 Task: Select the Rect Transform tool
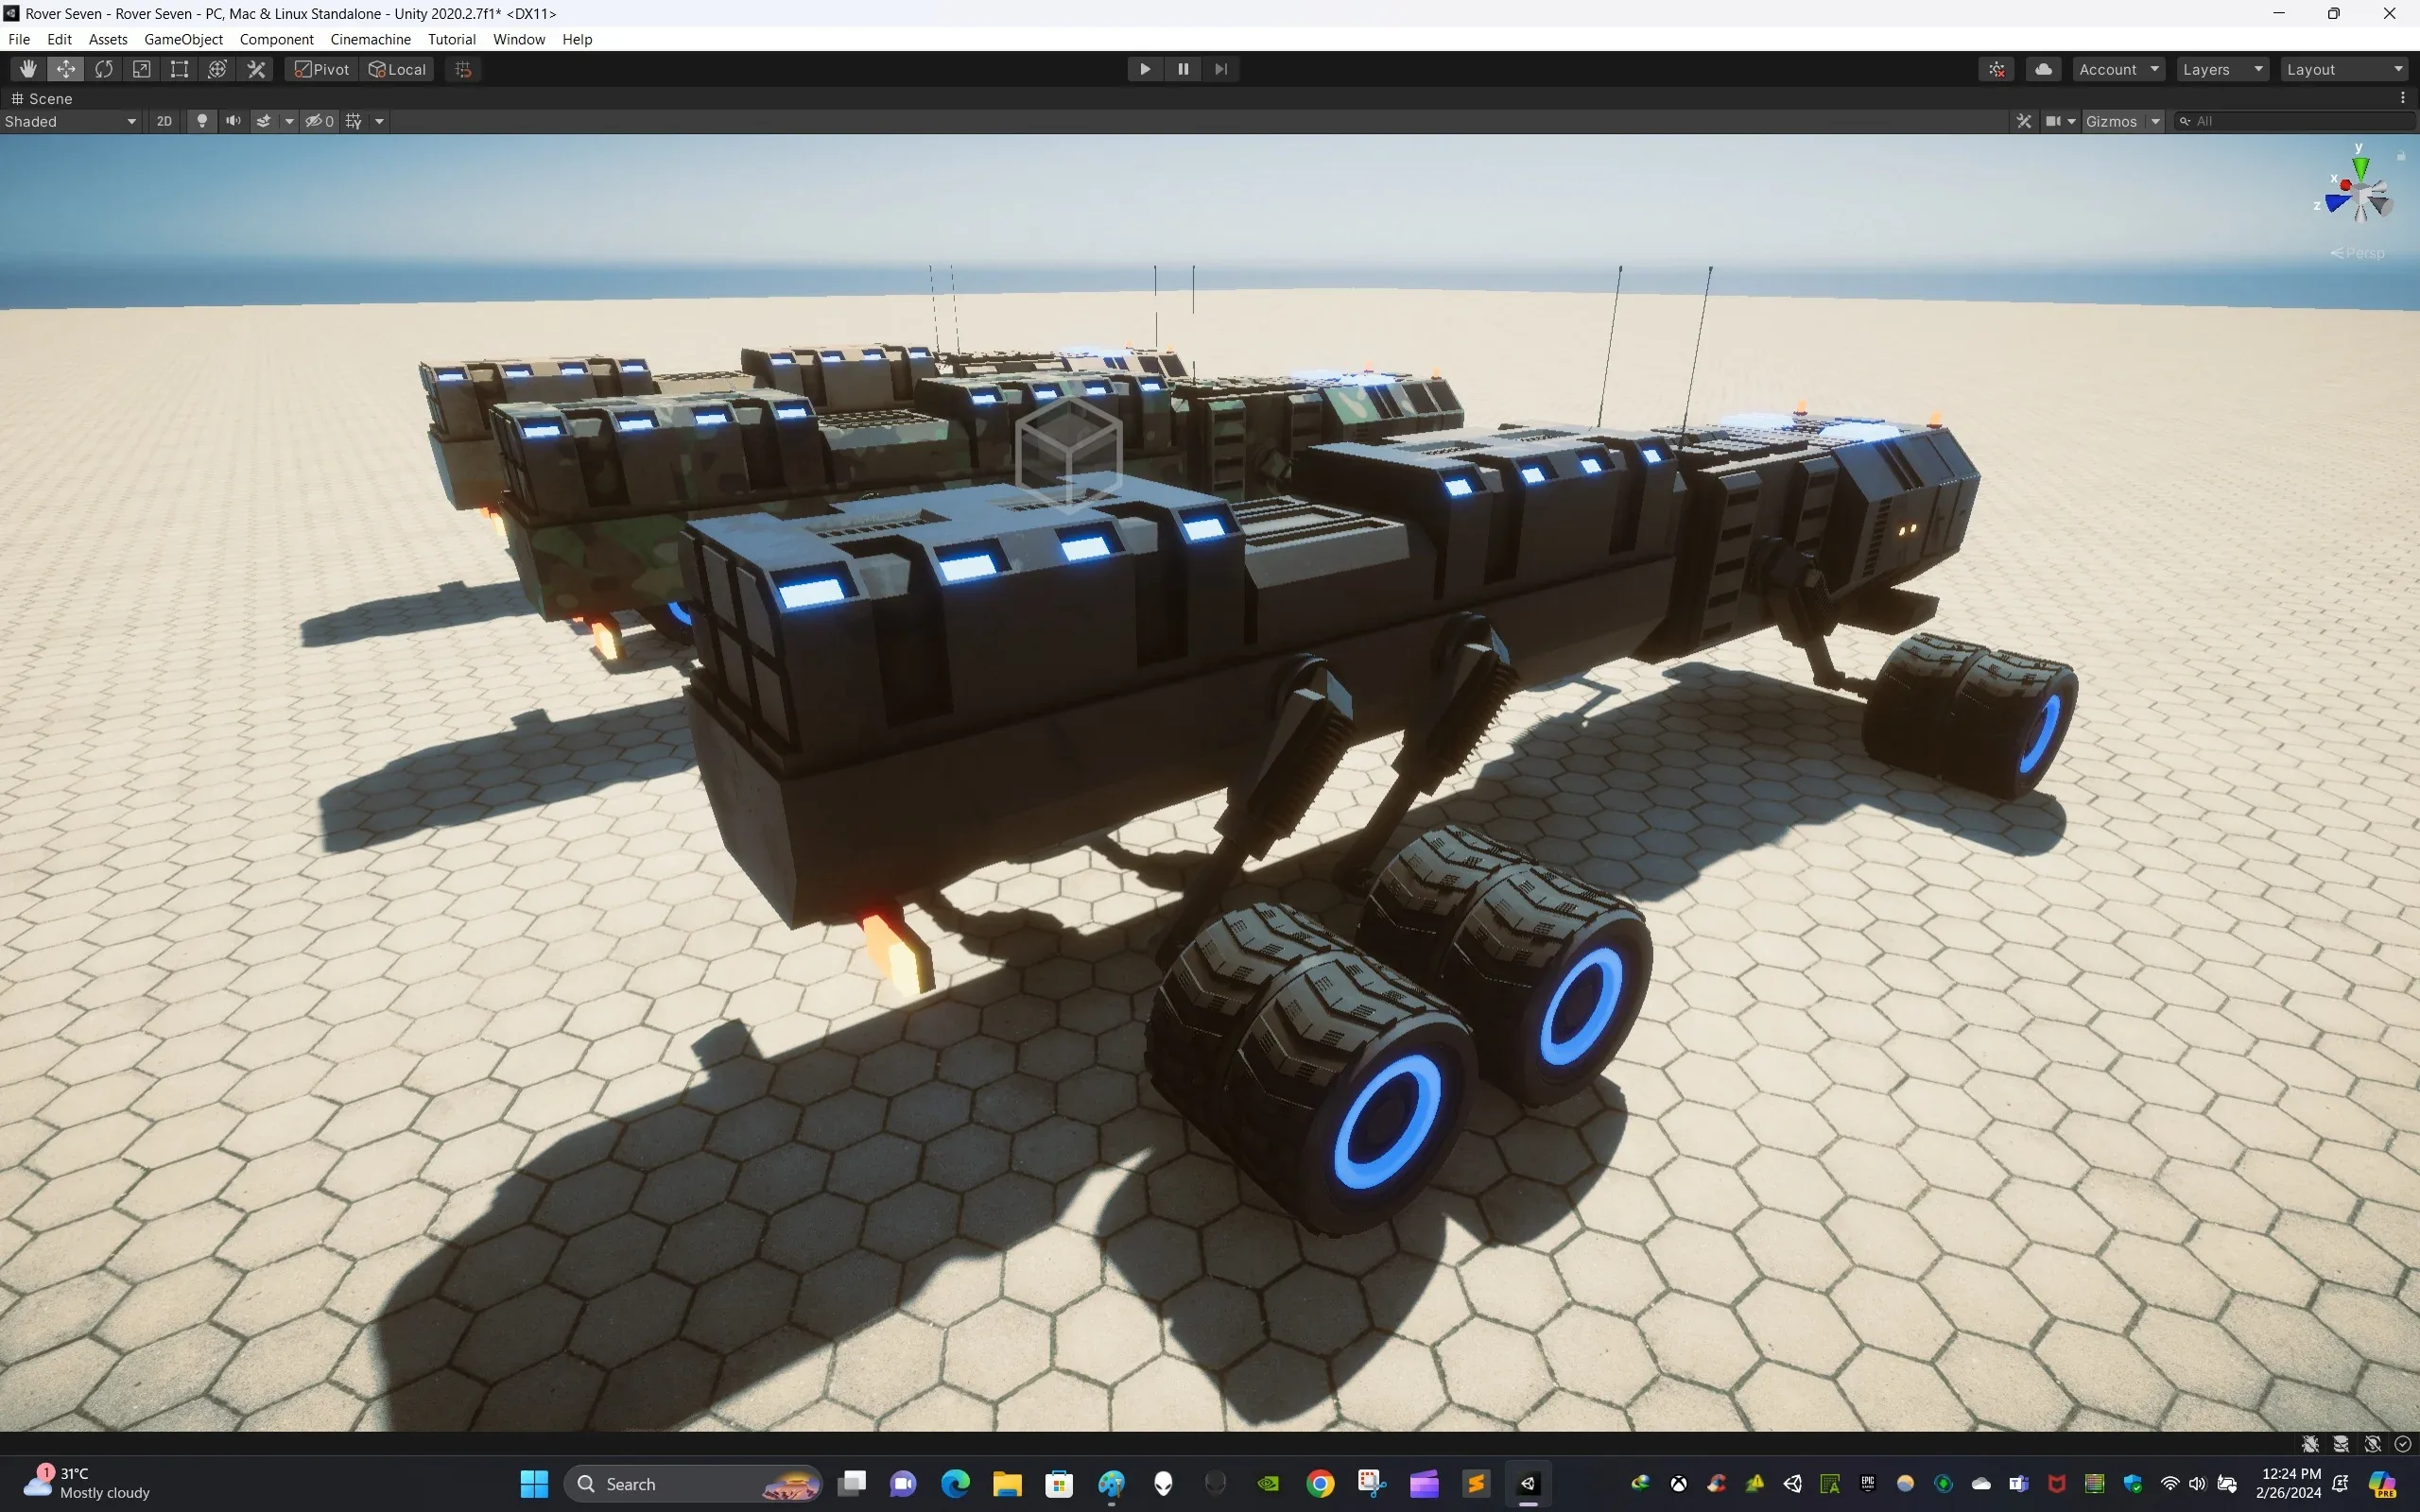point(179,69)
